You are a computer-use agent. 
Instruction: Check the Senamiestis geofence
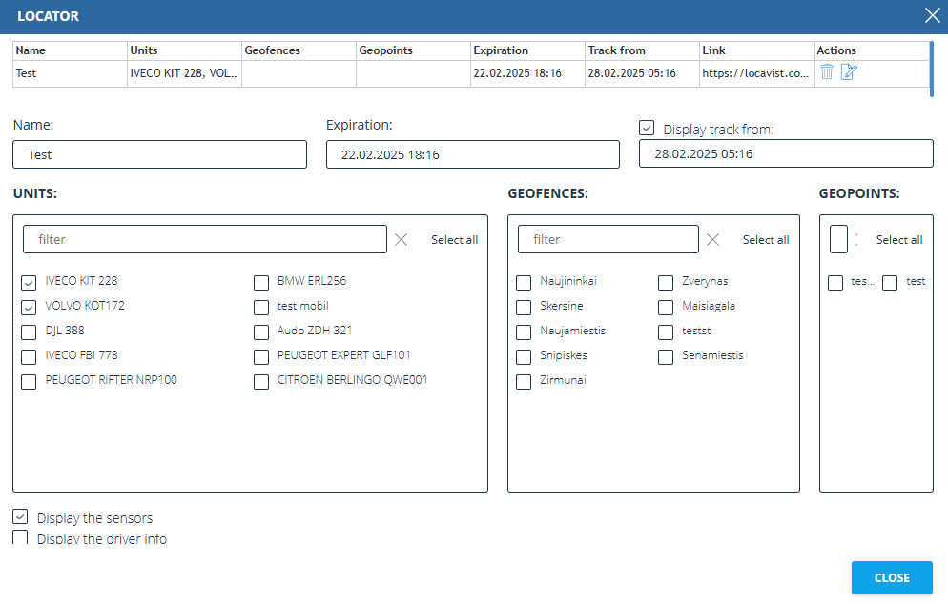[x=666, y=356]
